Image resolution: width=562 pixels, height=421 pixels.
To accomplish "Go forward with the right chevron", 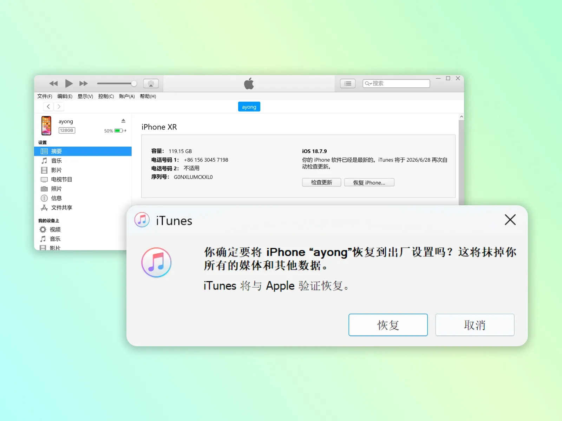I will [59, 107].
